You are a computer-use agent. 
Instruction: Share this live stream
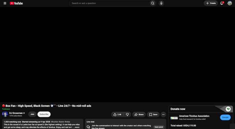click(x=139, y=114)
